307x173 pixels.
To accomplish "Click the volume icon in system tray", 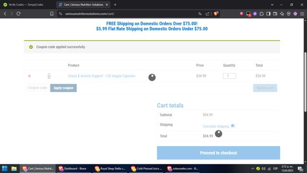I will [263, 169].
